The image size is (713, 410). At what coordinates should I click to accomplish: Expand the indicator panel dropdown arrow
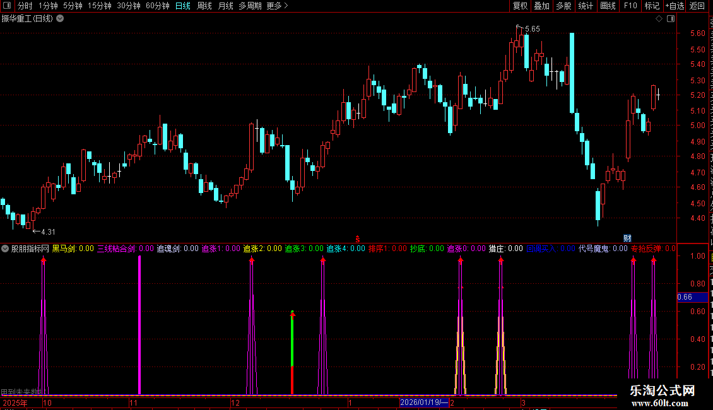click(x=5, y=249)
